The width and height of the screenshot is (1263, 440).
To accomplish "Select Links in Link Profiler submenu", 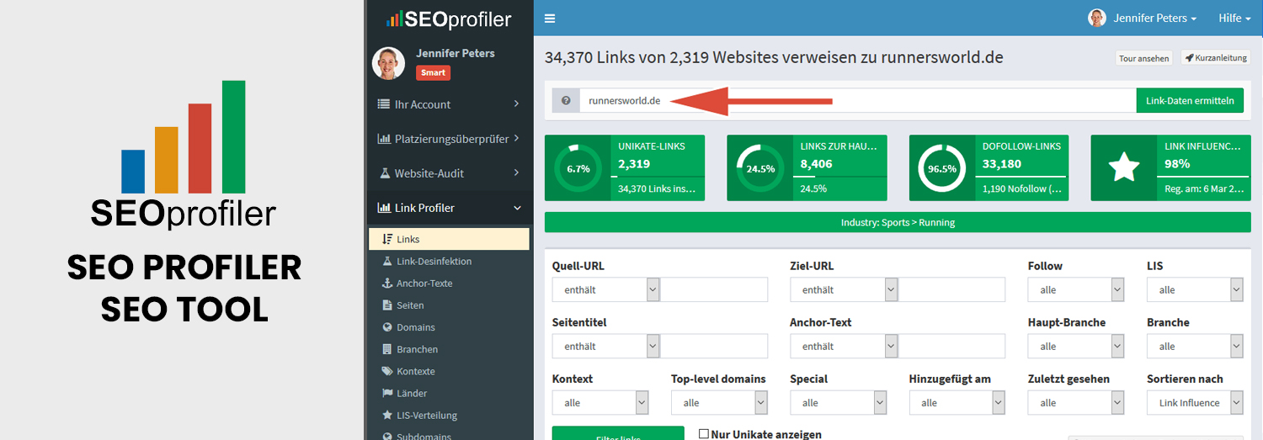I will click(x=449, y=239).
